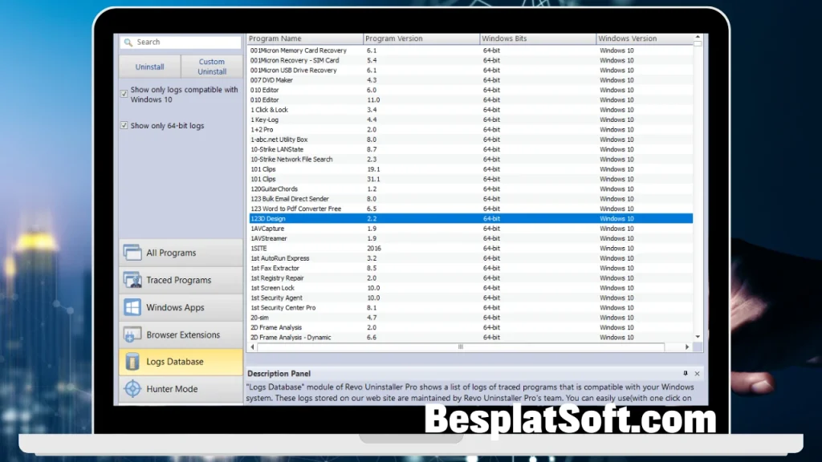Open the All Programs panel icon
This screenshot has height=462, width=822.
(132, 252)
